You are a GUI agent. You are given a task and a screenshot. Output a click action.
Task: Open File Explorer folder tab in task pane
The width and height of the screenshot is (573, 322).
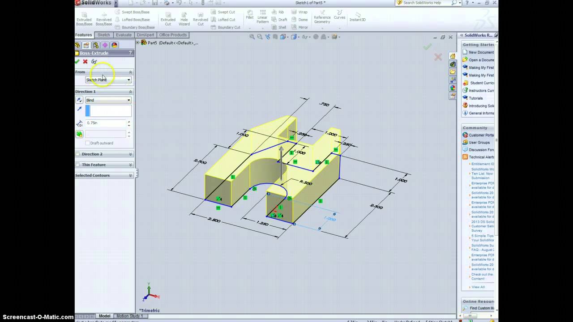tap(453, 72)
